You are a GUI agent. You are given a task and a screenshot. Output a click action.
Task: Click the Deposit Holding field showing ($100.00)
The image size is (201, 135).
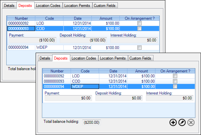(x=83, y=40)
